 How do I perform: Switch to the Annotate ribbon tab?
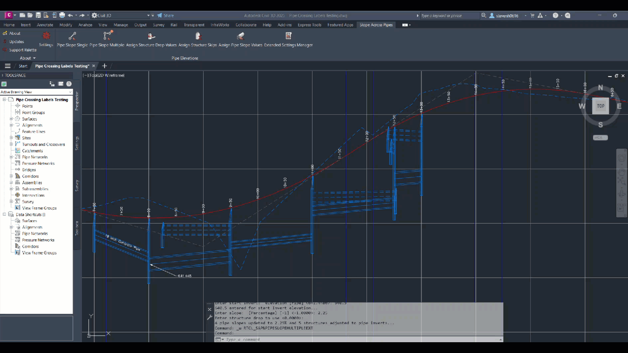tap(45, 25)
